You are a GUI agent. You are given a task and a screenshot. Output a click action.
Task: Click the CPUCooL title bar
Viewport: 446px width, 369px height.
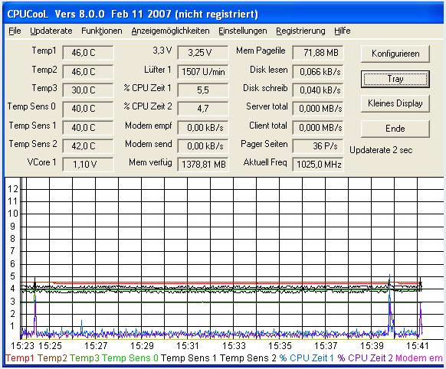pos(223,14)
